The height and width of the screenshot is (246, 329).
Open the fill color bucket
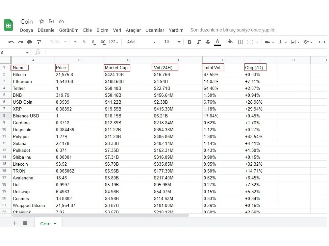point(230,42)
